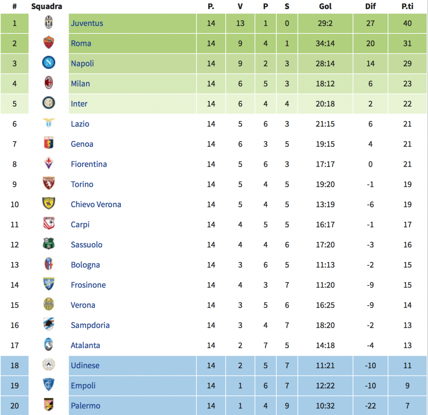The height and width of the screenshot is (415, 428).
Task: Open the Lazio team link
Action: tap(80, 124)
